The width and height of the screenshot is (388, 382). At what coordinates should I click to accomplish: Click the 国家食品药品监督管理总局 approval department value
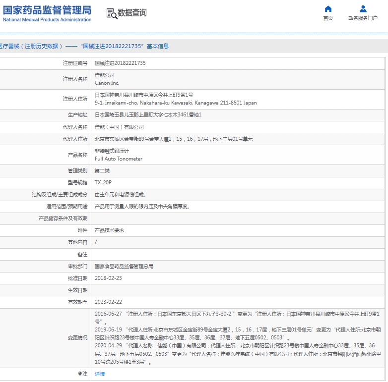(x=124, y=266)
